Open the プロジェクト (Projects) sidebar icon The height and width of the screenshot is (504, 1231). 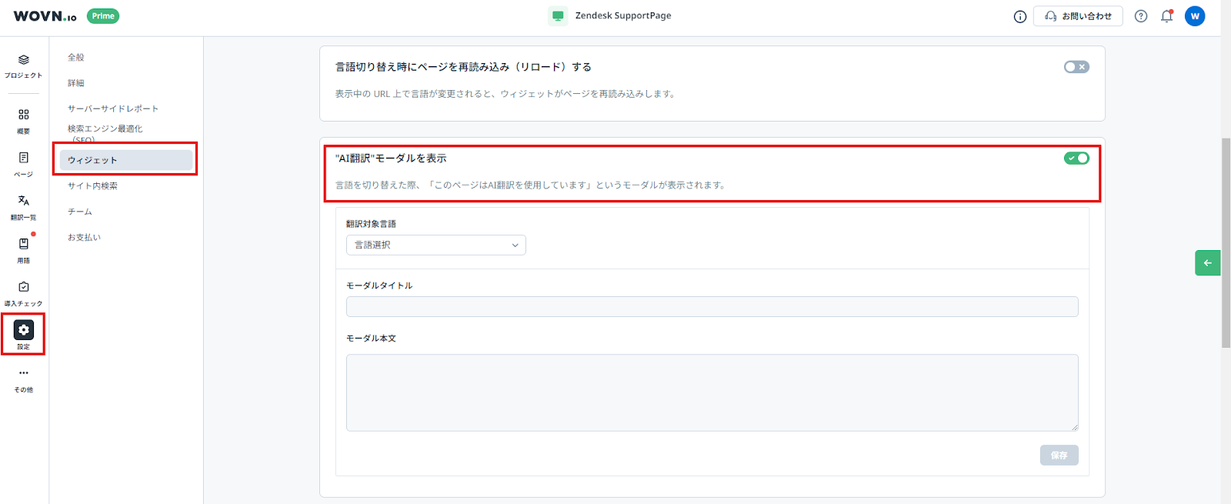23,65
